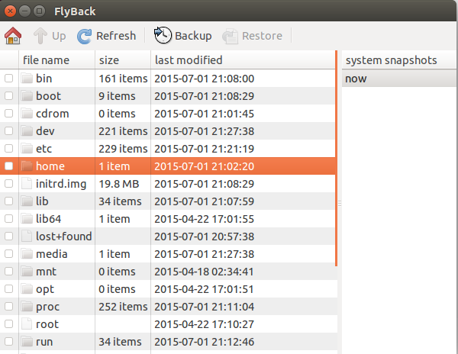This screenshot has width=458, height=354.
Task: Tick the checkbox for home
Action: pyautogui.click(x=8, y=166)
